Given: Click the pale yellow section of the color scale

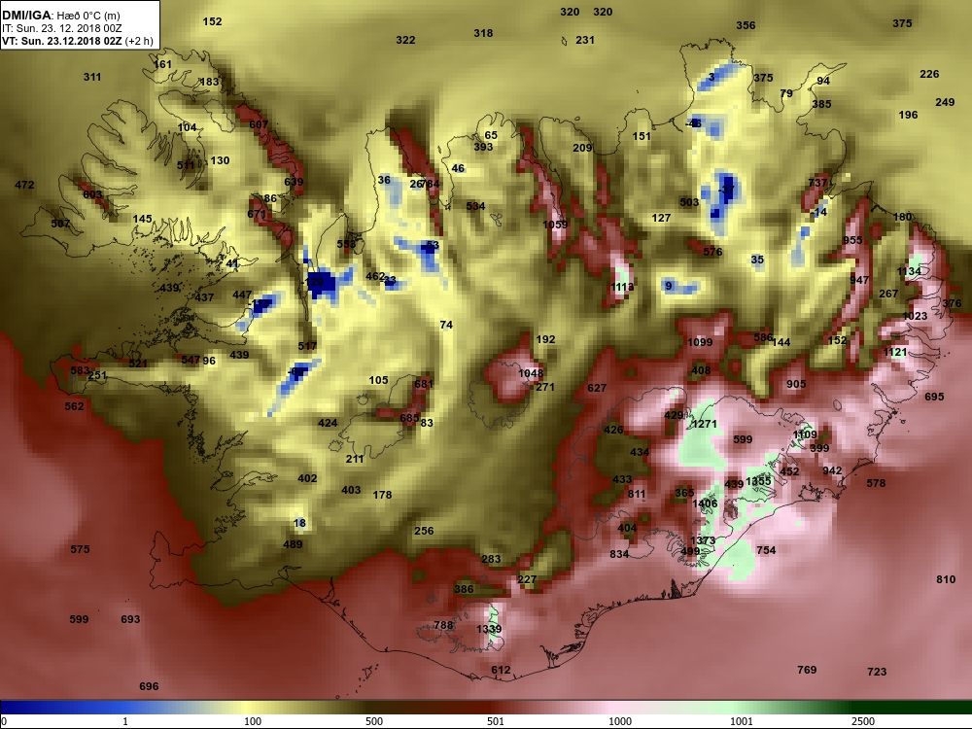Looking at the screenshot, I should [248, 708].
